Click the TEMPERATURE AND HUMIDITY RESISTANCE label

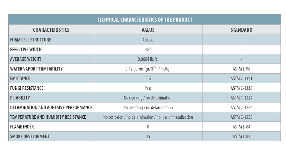pos(48,117)
